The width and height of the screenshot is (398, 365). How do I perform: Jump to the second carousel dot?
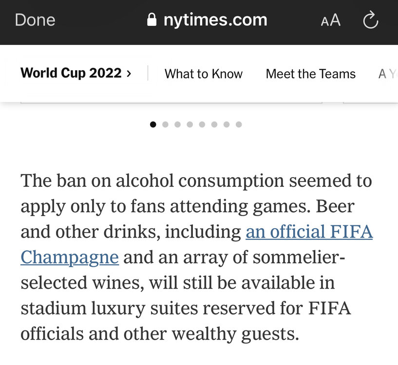pos(165,125)
